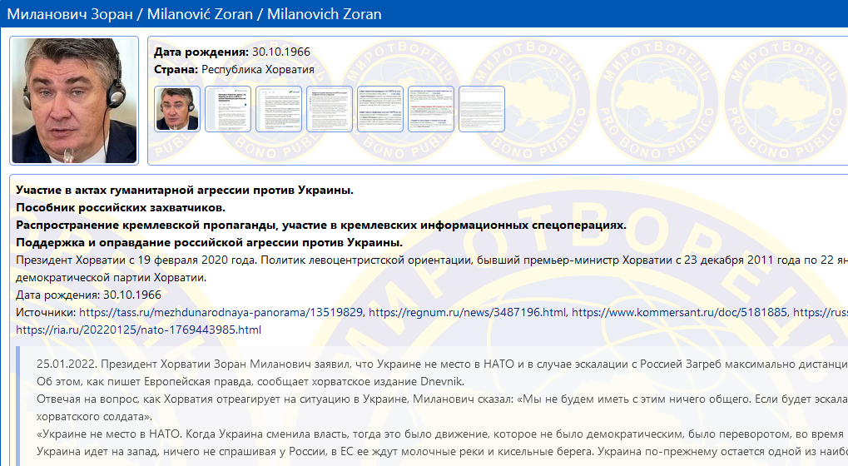Open the second gallery thumbnail document

click(228, 109)
